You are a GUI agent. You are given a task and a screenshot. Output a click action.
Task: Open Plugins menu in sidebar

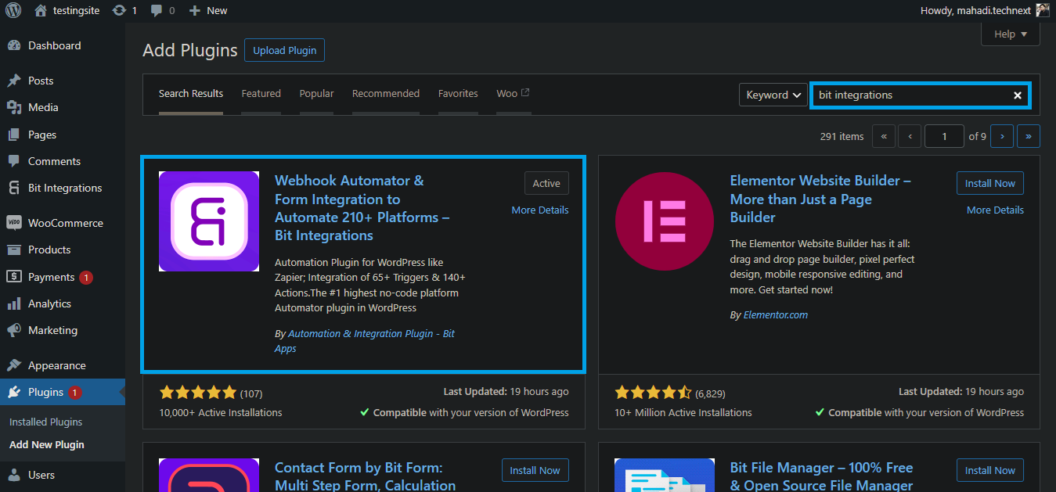[63, 392]
